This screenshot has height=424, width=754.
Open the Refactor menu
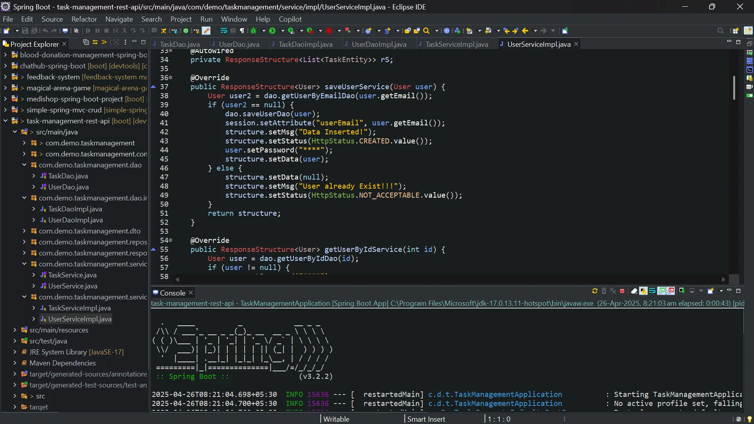click(84, 19)
